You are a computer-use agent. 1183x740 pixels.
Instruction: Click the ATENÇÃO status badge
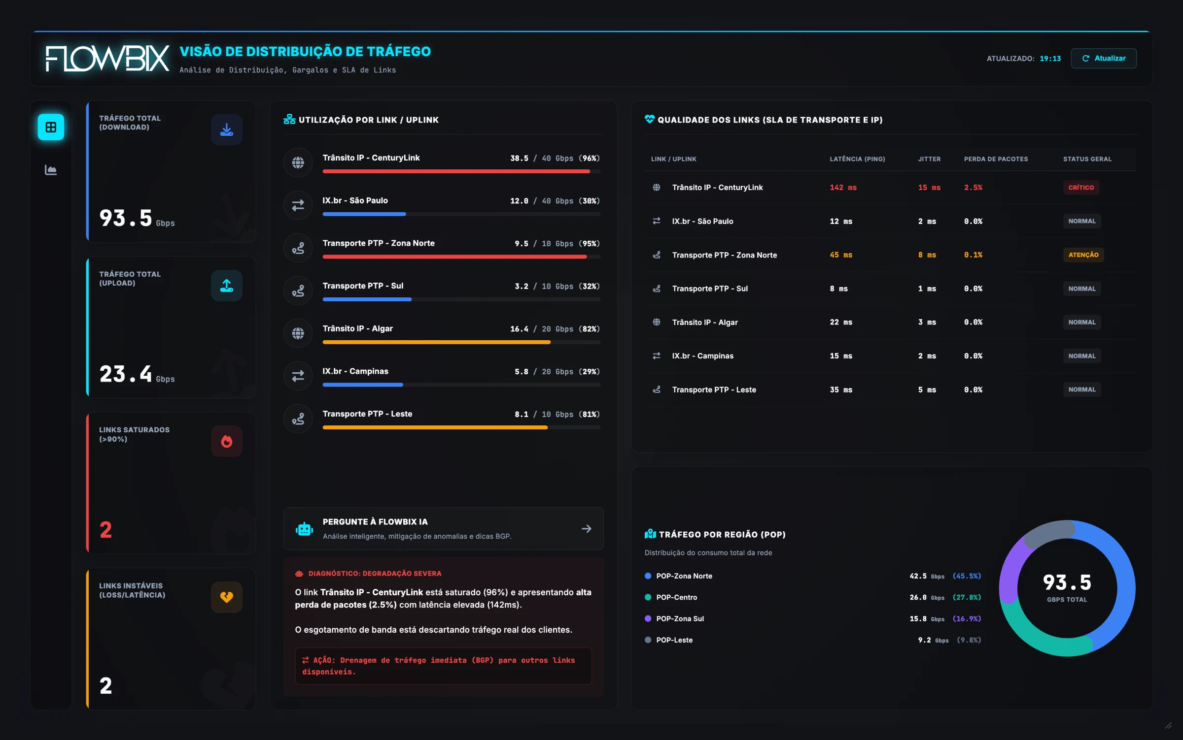(1083, 255)
